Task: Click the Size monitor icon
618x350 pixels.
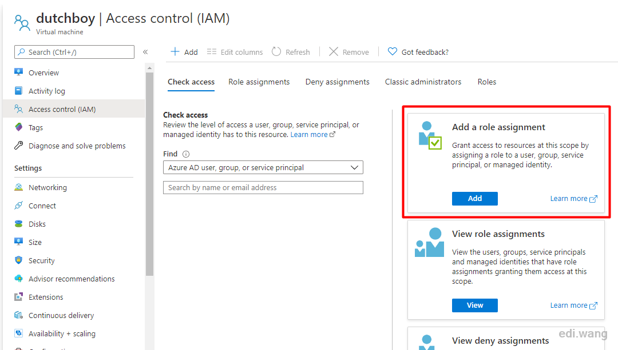Action: tap(18, 242)
